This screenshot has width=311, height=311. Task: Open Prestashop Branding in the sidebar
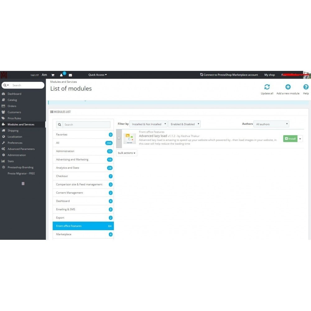21,167
